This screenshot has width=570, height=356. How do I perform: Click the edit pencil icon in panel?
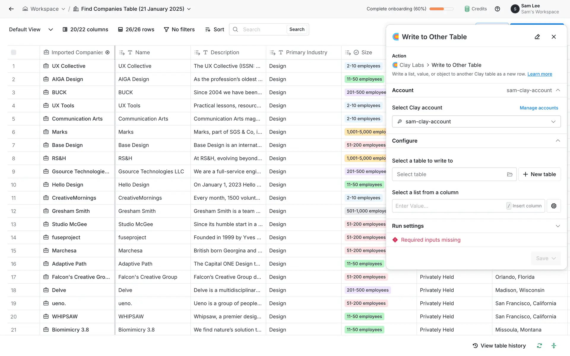(x=537, y=37)
